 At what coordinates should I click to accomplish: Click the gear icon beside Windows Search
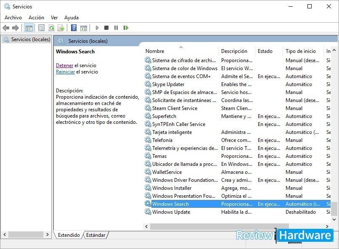(148, 204)
